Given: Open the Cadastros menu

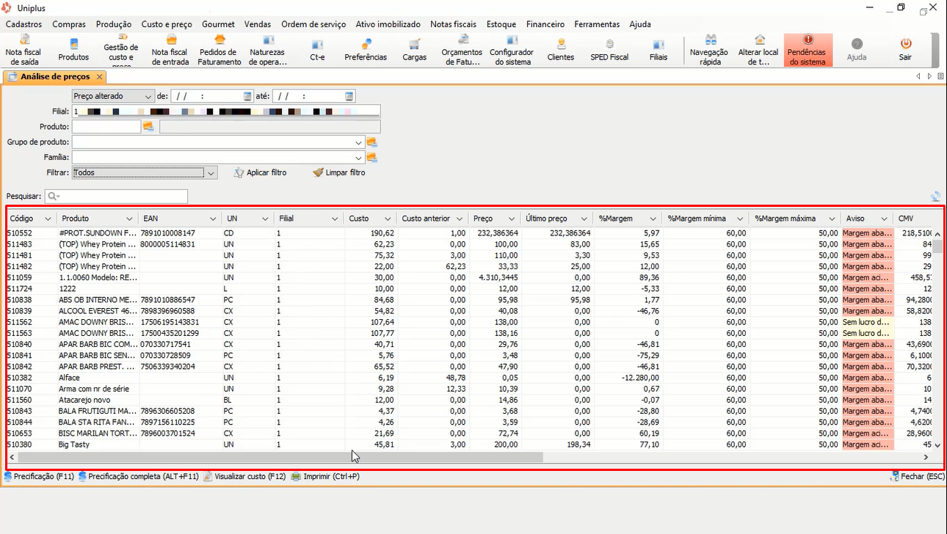Looking at the screenshot, I should (23, 24).
